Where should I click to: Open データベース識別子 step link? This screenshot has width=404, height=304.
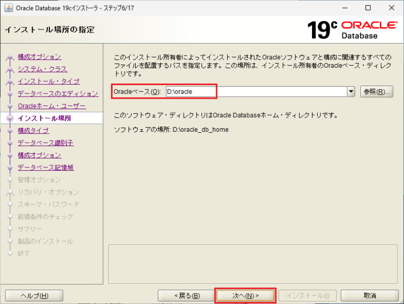click(46, 143)
